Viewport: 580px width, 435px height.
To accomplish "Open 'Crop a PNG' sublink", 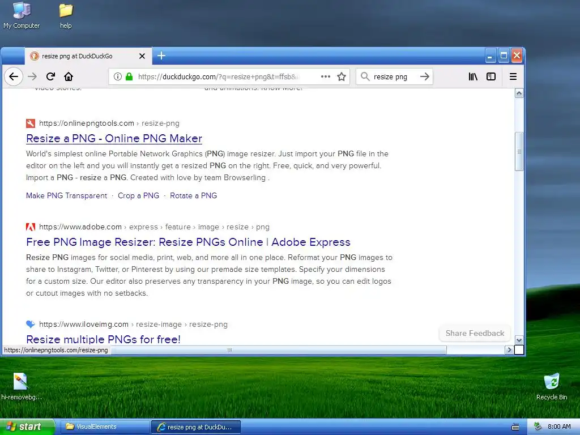I will pos(138,195).
